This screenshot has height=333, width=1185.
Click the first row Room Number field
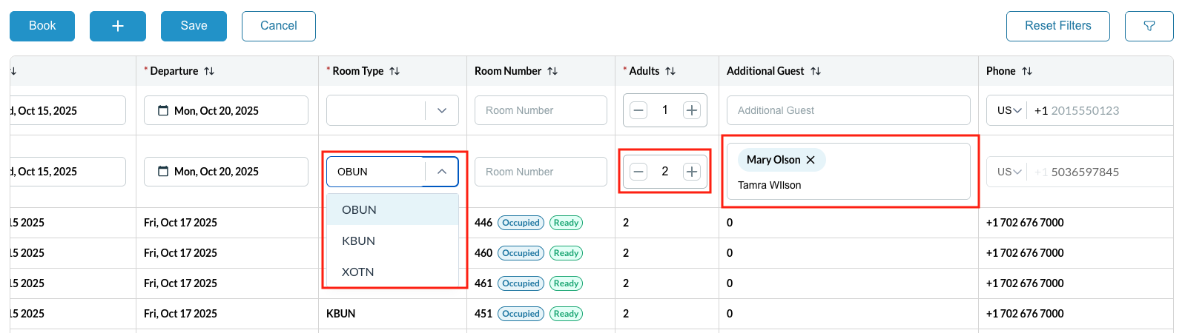(541, 110)
